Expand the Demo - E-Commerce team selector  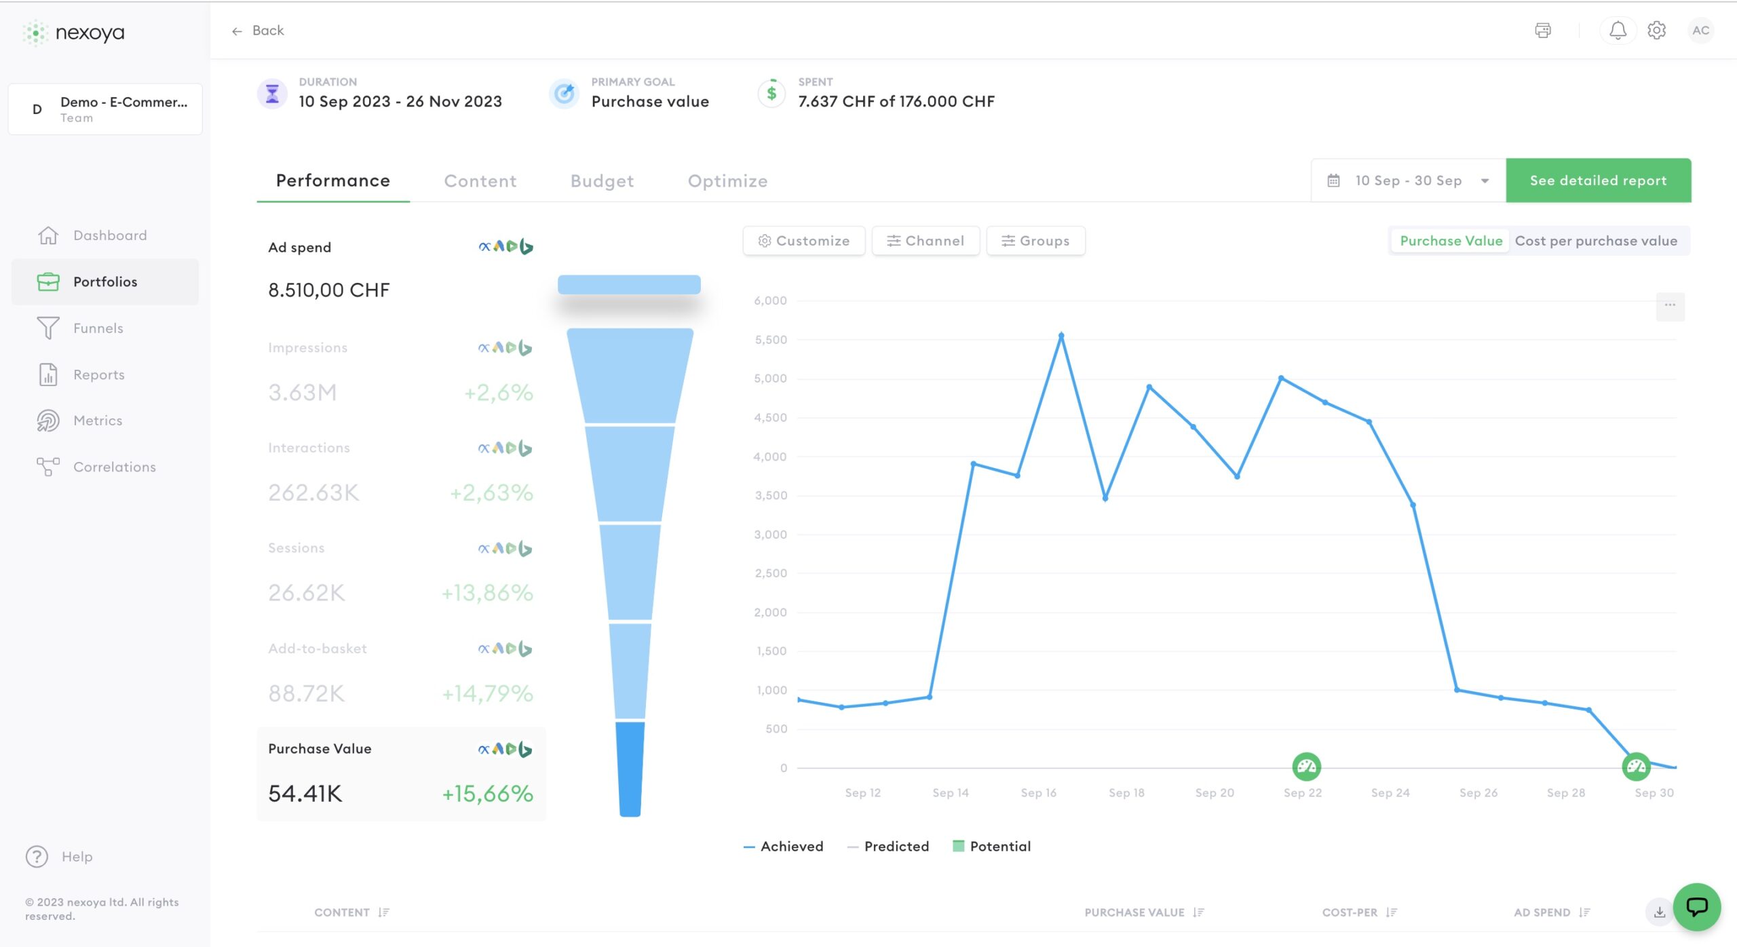105,109
